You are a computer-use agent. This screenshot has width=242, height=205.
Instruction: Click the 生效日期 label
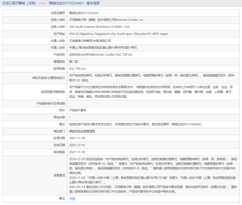(x=59, y=145)
